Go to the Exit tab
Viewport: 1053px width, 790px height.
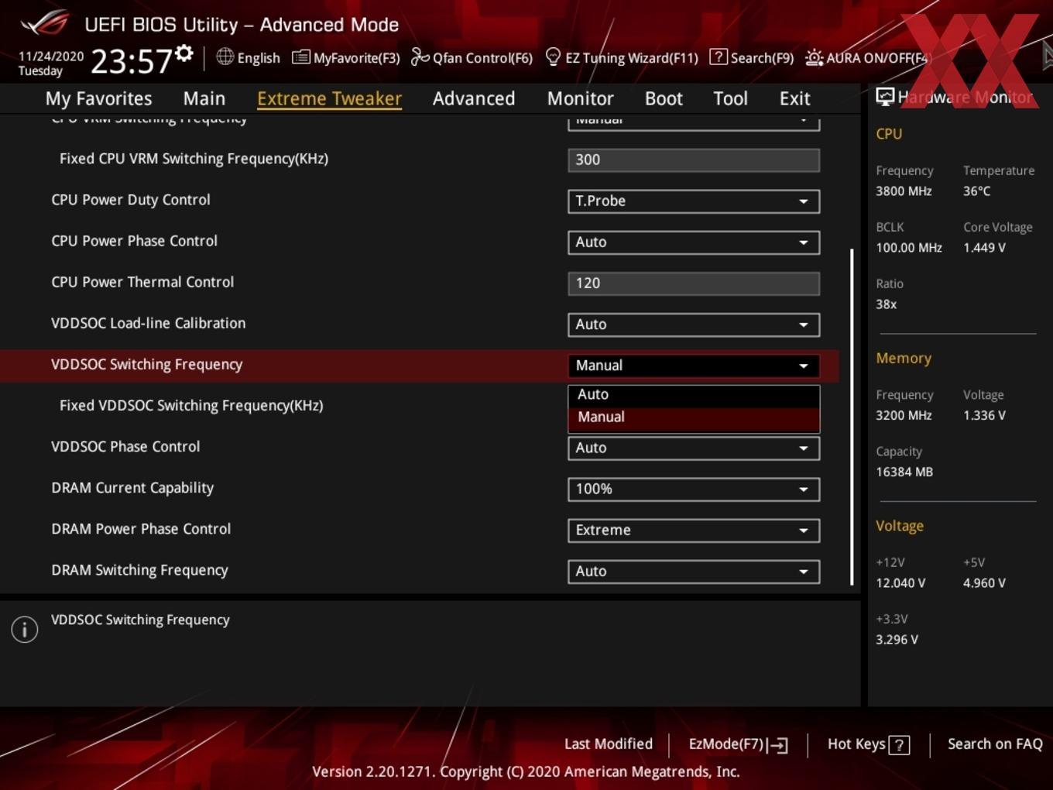pyautogui.click(x=794, y=98)
